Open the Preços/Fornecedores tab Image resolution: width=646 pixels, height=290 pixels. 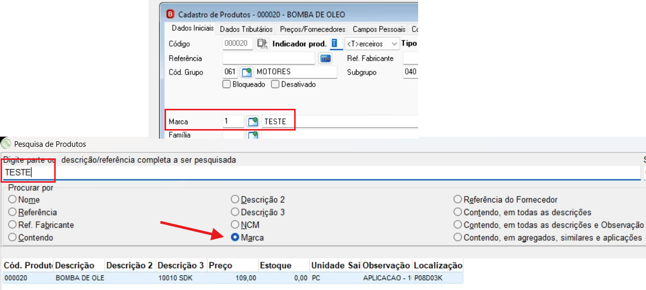coord(312,29)
